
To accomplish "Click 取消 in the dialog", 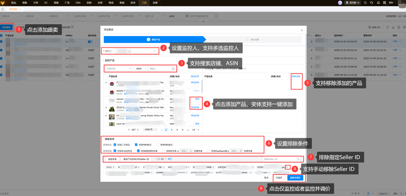I will point(266,178).
